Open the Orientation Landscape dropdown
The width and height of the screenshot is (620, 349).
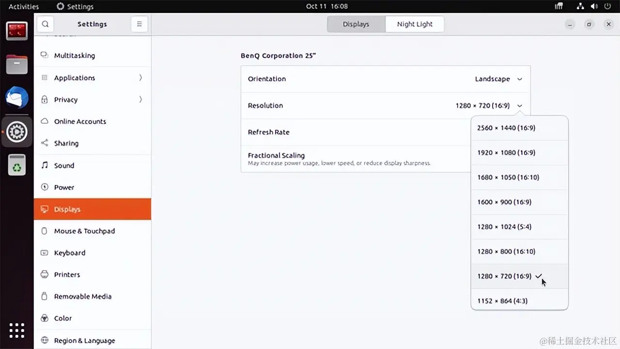pos(498,79)
